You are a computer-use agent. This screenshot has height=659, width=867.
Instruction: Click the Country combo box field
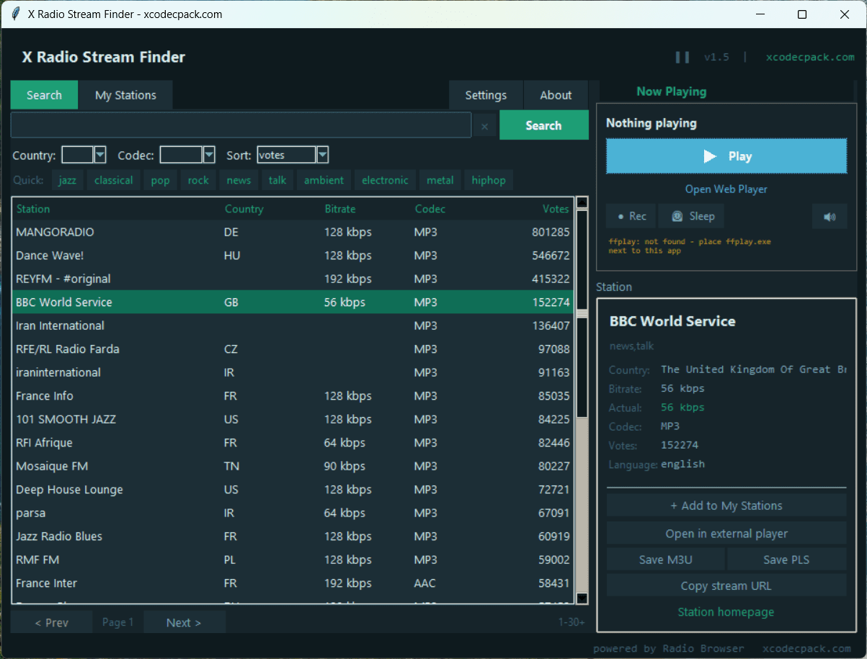coord(78,155)
